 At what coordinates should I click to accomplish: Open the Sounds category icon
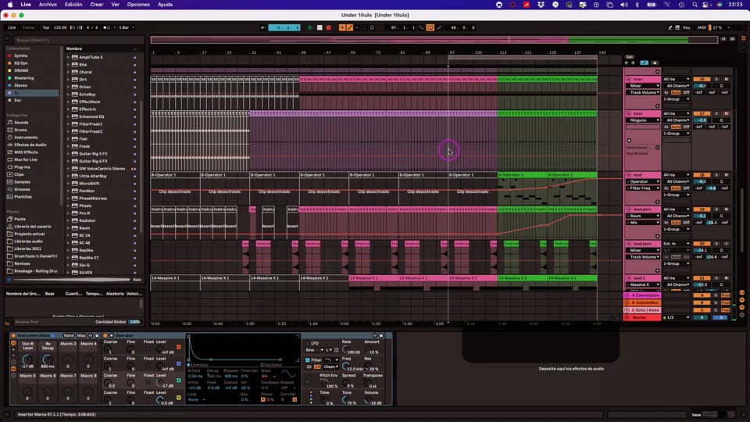9,123
